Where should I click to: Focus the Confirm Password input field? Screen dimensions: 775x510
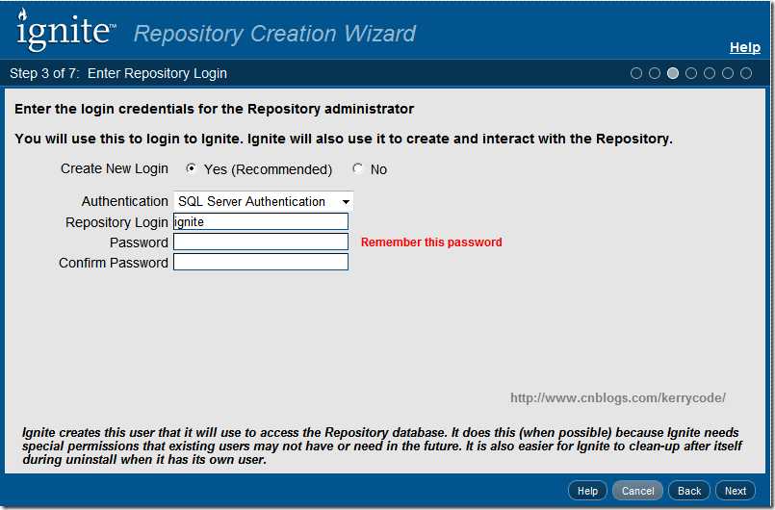[261, 262]
